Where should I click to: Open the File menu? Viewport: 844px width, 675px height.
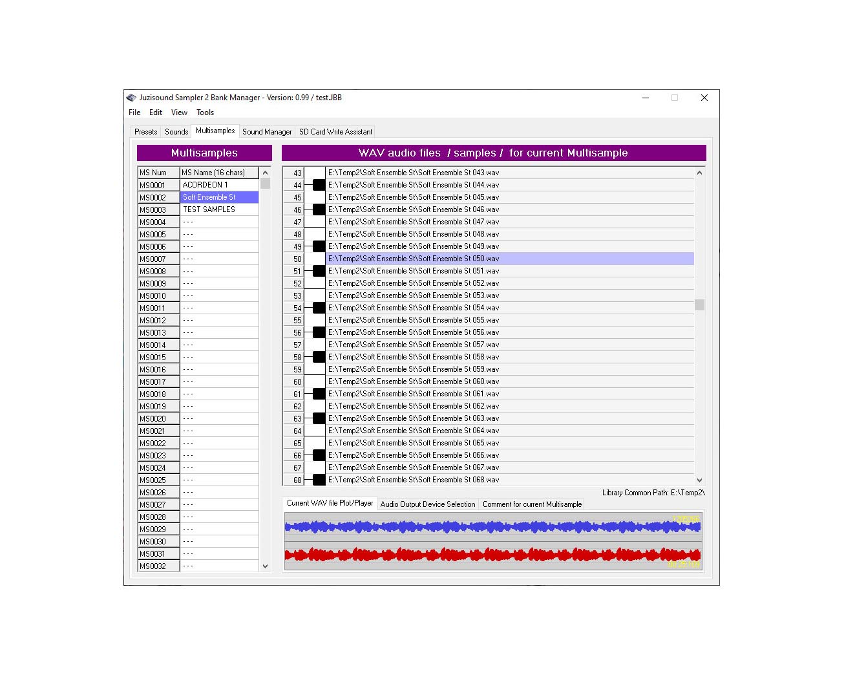coord(134,112)
